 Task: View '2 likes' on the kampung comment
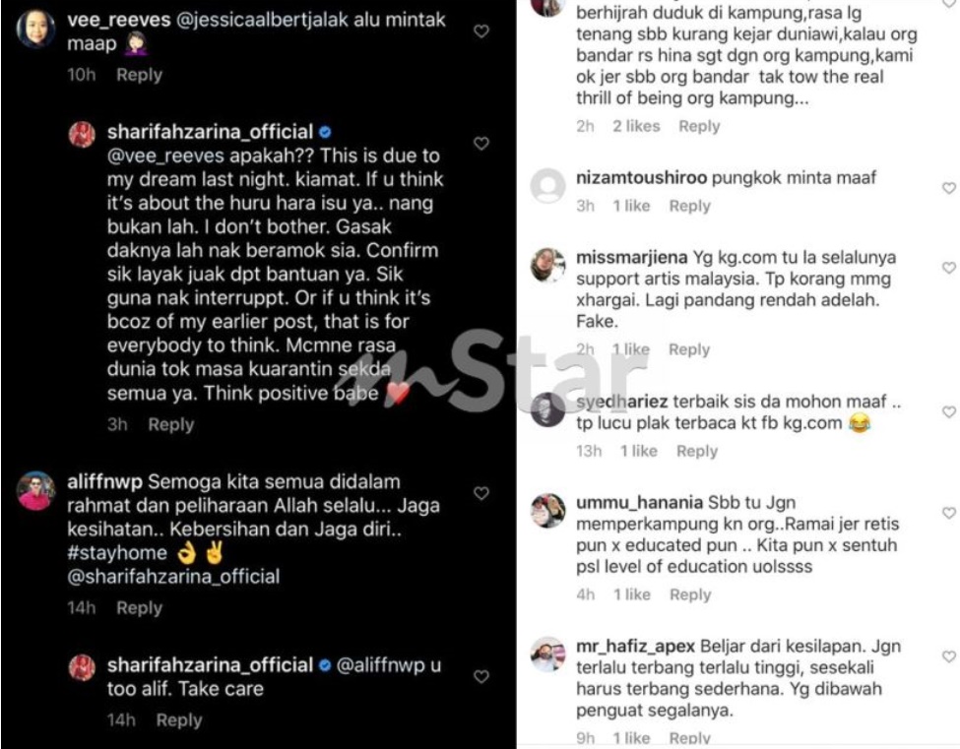[636, 126]
